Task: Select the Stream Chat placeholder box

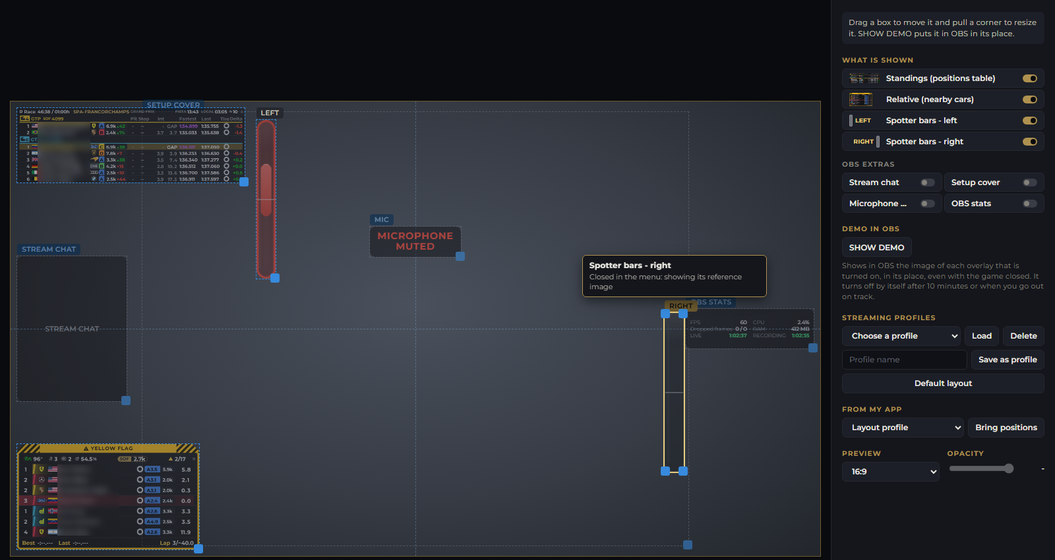Action: [72, 329]
